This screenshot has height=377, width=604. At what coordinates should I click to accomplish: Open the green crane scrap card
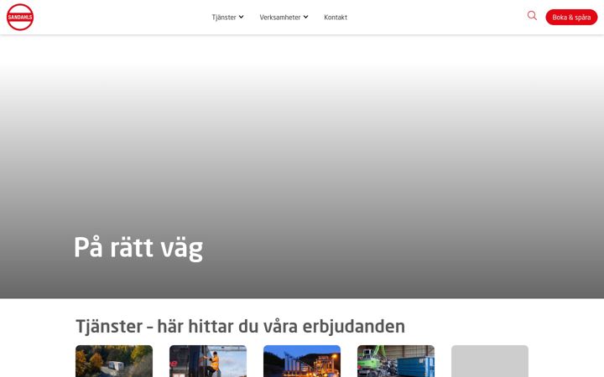tap(396, 361)
